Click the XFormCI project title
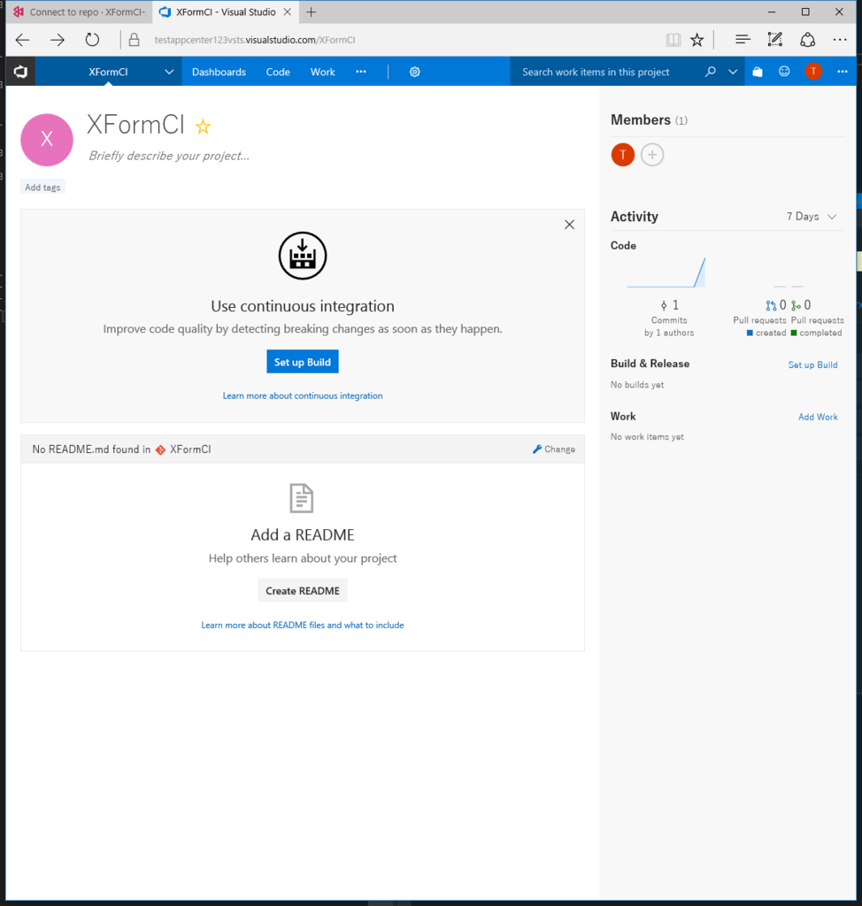Viewport: 862px width, 906px height. (136, 125)
